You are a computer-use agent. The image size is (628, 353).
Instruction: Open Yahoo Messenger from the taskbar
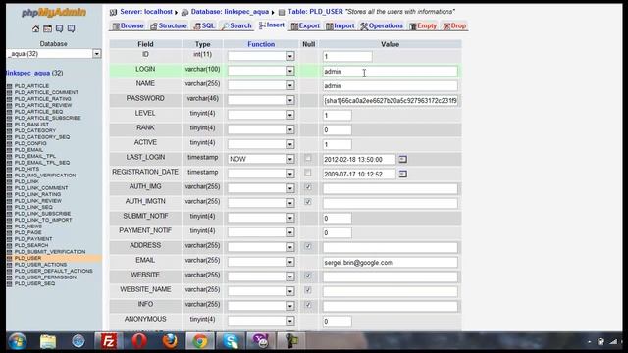coord(261,341)
